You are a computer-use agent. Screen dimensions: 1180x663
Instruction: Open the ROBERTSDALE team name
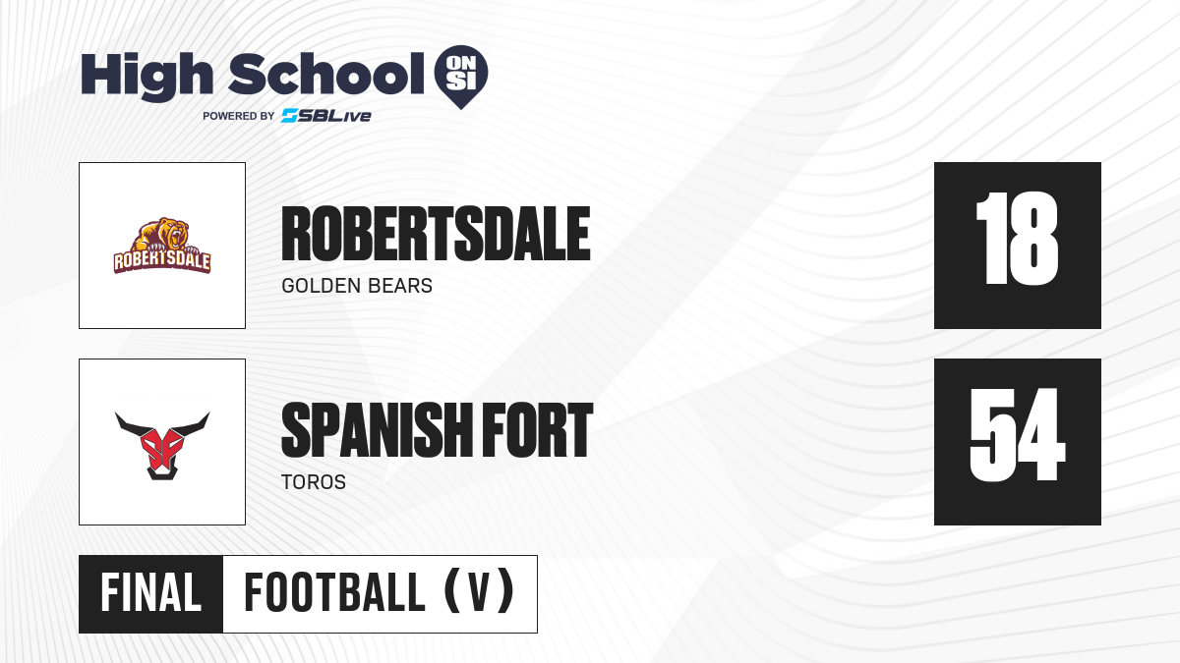[436, 236]
